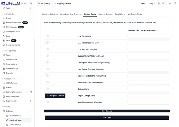Click the Router Settings icon
The height and width of the screenshot is (127, 179).
coord(7,116)
